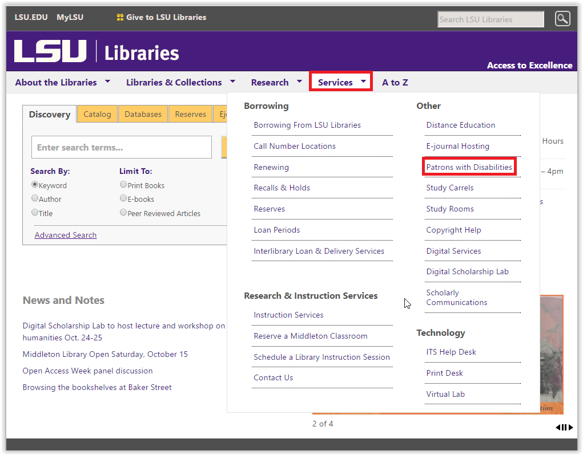Open ITS Help Desk
Image resolution: width=583 pixels, height=455 pixels.
coord(451,352)
